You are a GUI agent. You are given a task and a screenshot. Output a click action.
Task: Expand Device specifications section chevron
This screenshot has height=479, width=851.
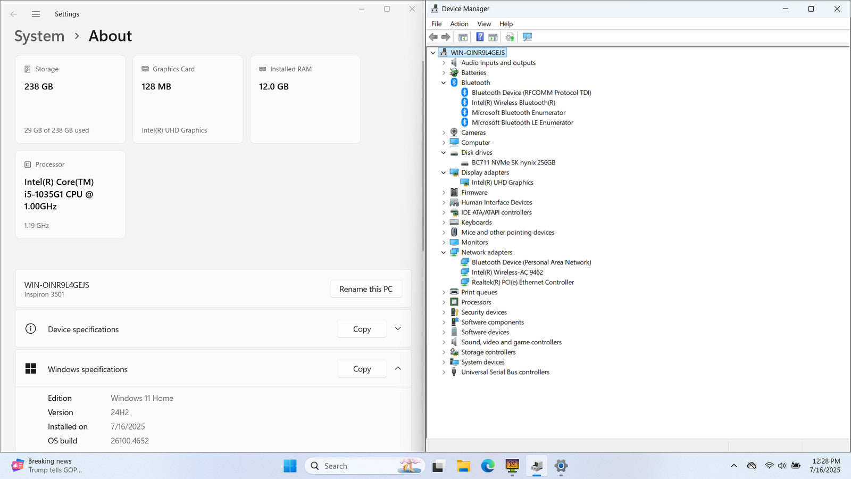pyautogui.click(x=398, y=329)
